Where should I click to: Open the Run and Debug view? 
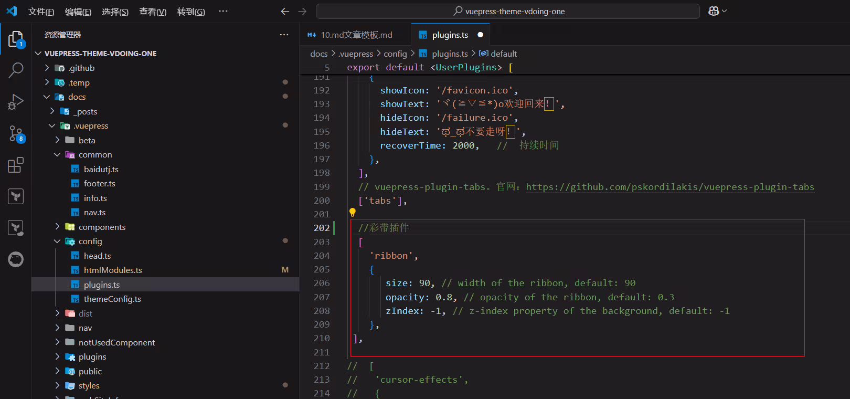[16, 102]
